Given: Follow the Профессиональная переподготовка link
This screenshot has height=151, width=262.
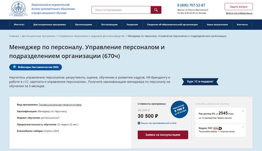Looking at the screenshot, I should click(60, 104).
